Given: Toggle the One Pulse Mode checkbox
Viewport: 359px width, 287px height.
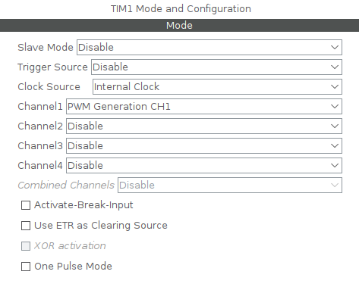Looking at the screenshot, I should (x=26, y=267).
